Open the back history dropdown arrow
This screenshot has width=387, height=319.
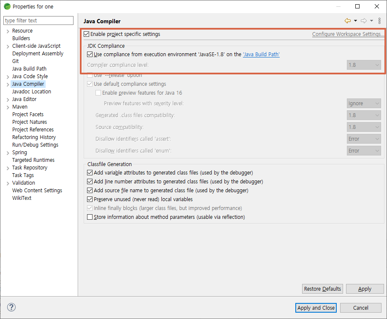(x=355, y=21)
